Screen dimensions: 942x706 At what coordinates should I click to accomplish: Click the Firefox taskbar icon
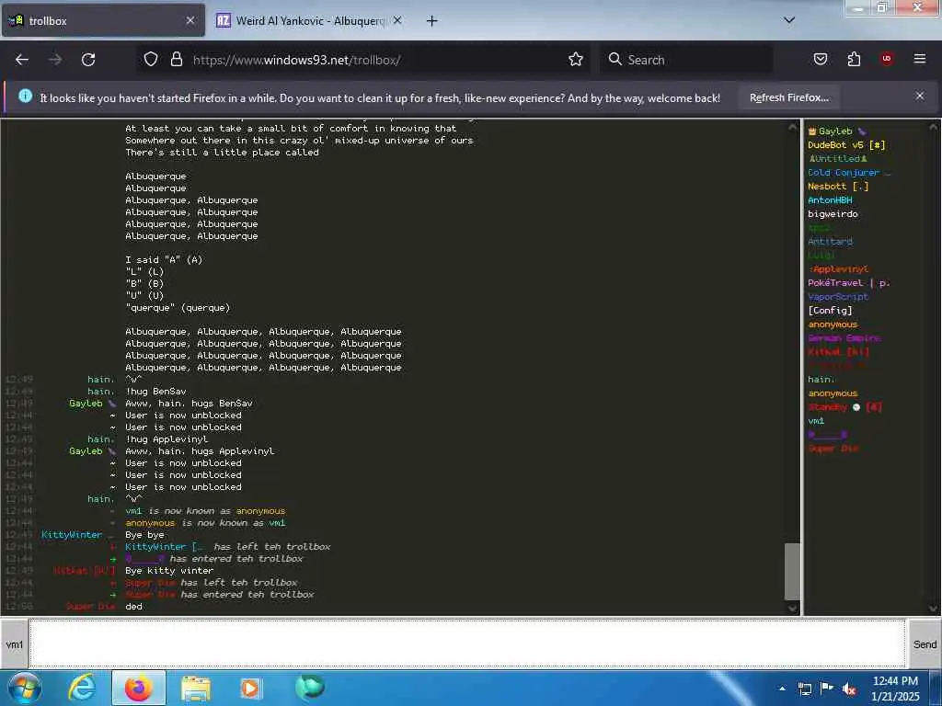[x=138, y=688]
